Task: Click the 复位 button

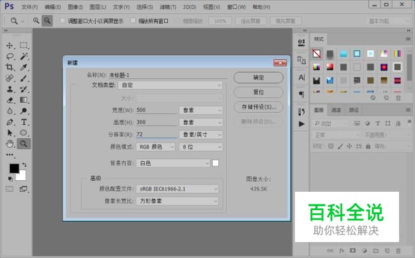Action: pos(259,92)
